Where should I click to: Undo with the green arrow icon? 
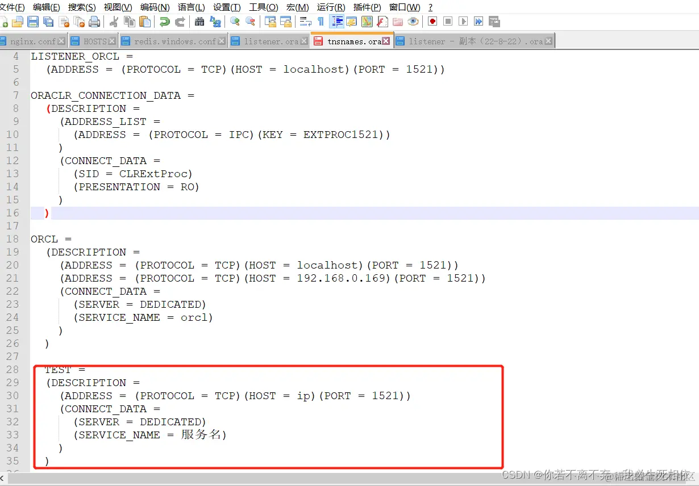click(x=165, y=22)
